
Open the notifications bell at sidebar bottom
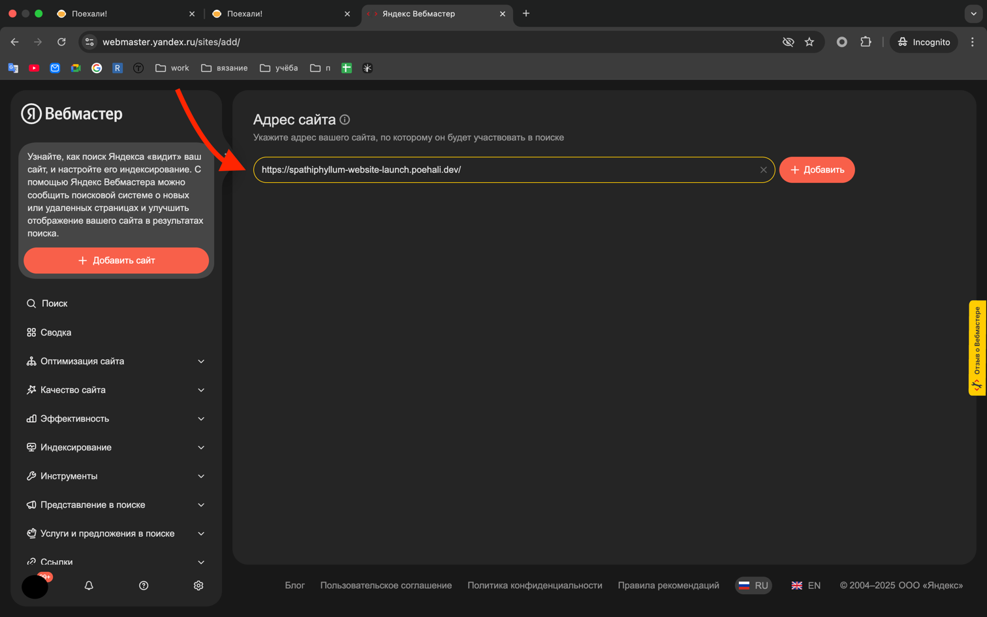click(89, 586)
